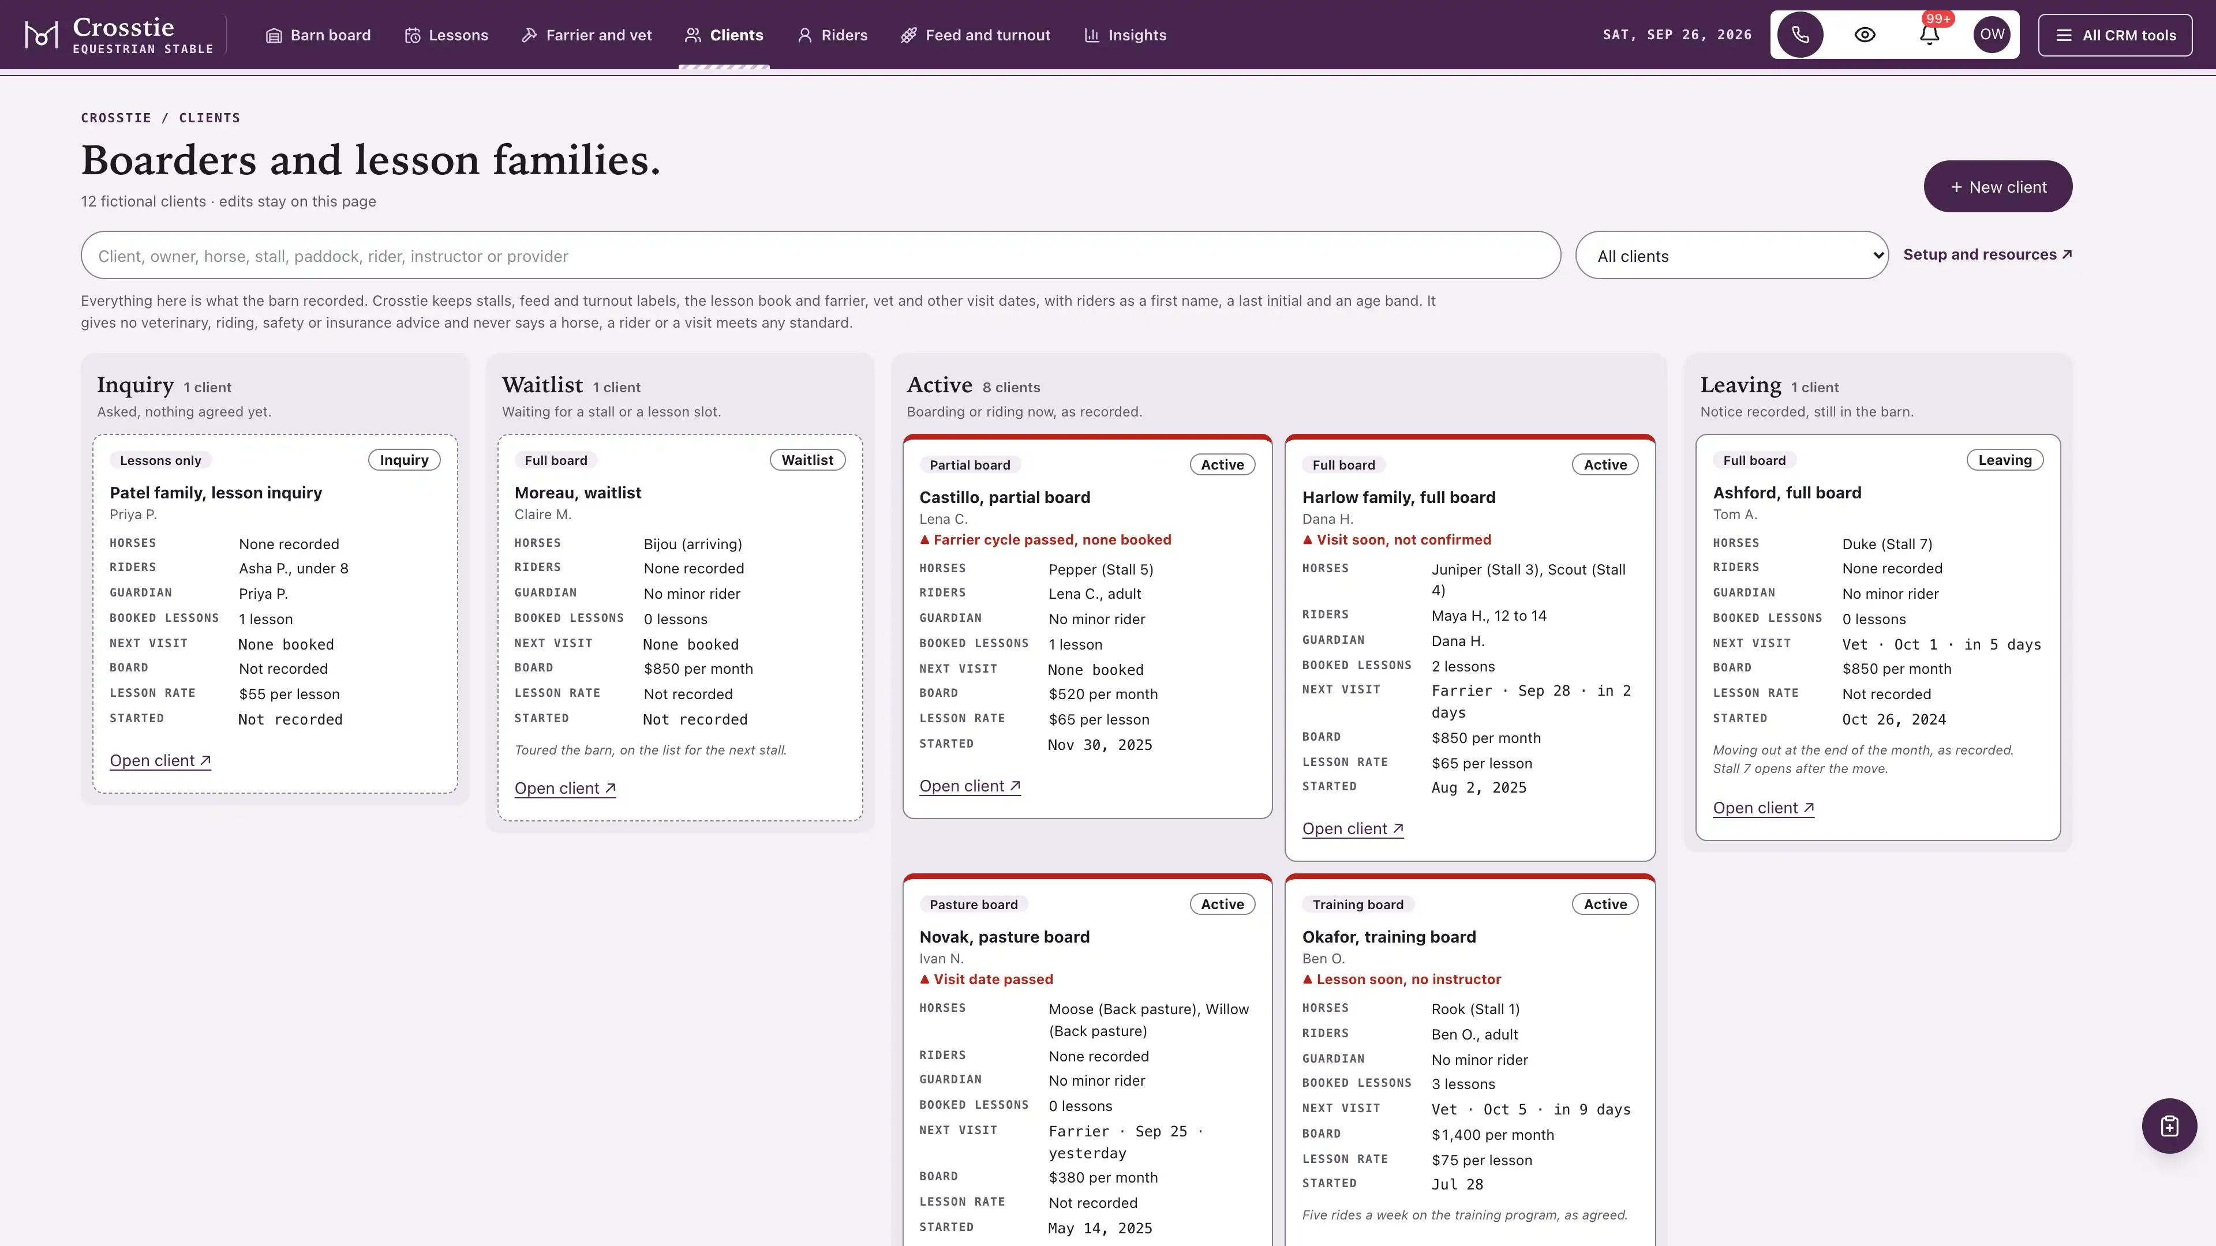2216x1246 pixels.
Task: Open the Lessons tab label
Action: (458, 35)
